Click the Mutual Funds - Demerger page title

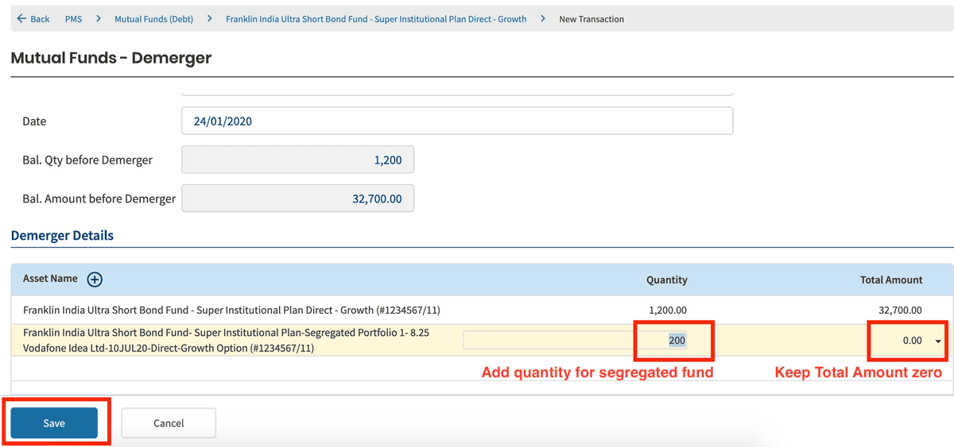click(x=111, y=58)
